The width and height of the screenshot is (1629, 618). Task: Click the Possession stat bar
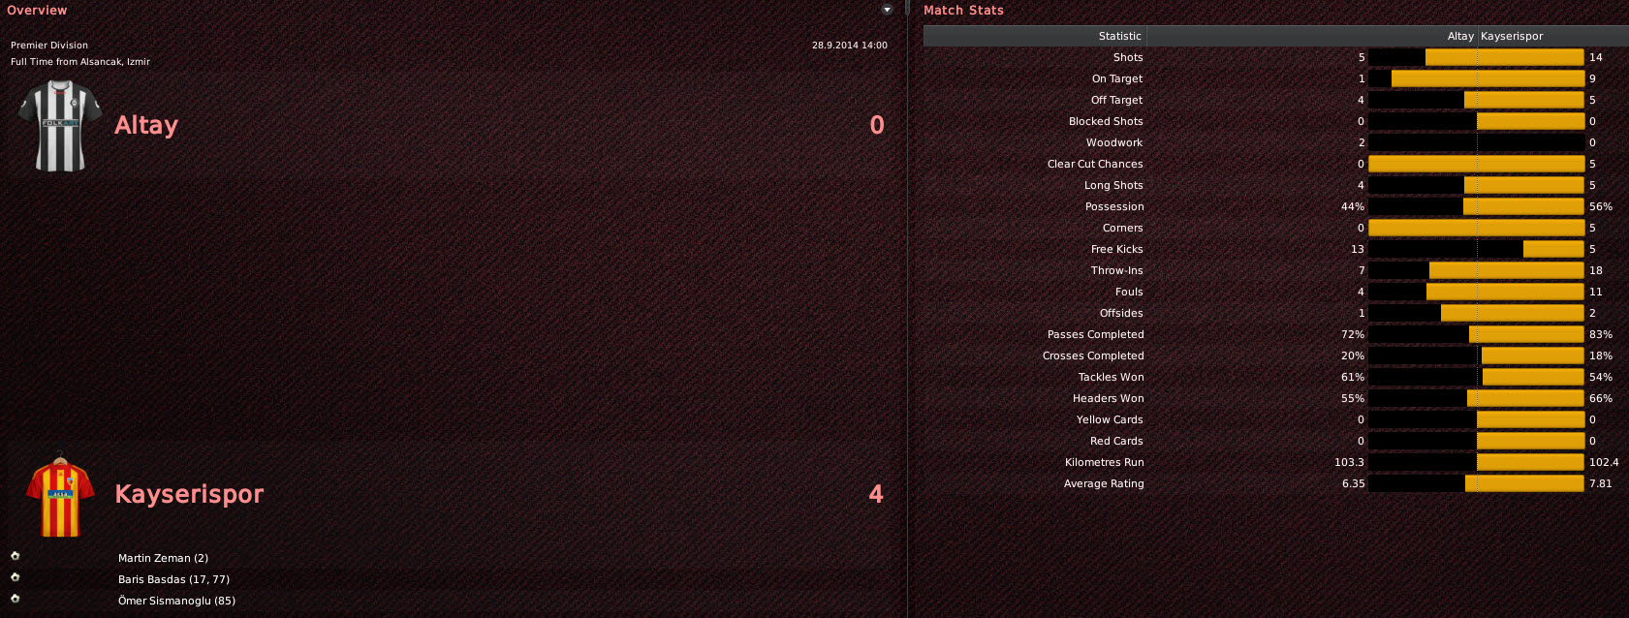(x=1476, y=206)
